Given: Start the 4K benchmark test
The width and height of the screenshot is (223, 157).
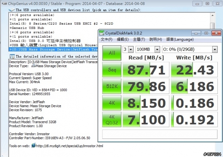Looking at the screenshot, I should (x=112, y=103).
